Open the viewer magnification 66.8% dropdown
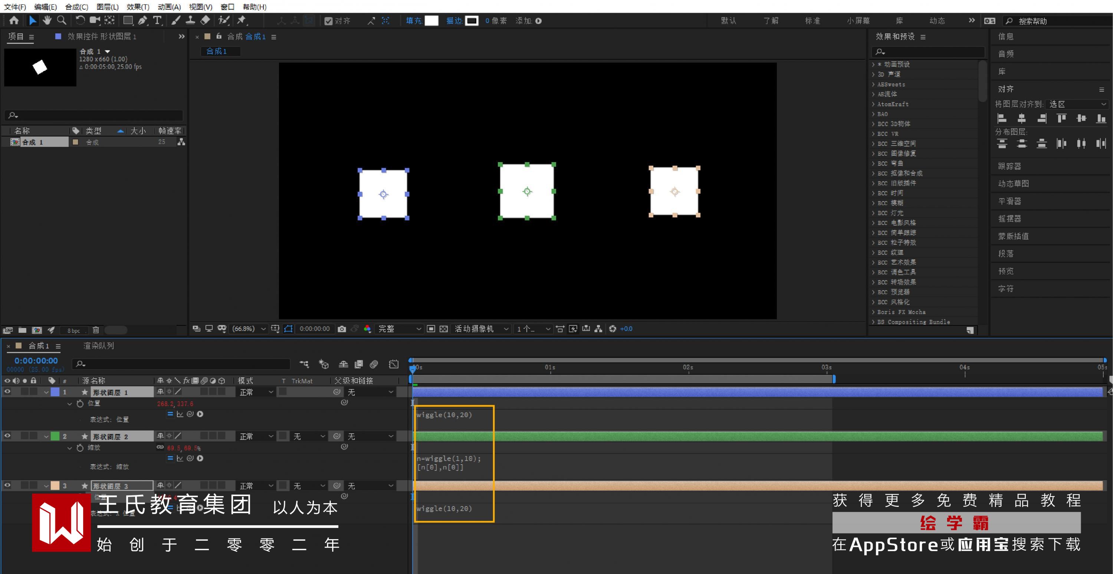The width and height of the screenshot is (1113, 574). click(249, 329)
